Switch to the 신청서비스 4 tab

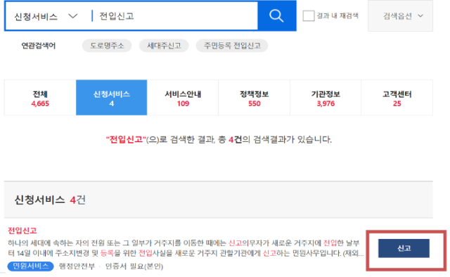click(112, 98)
